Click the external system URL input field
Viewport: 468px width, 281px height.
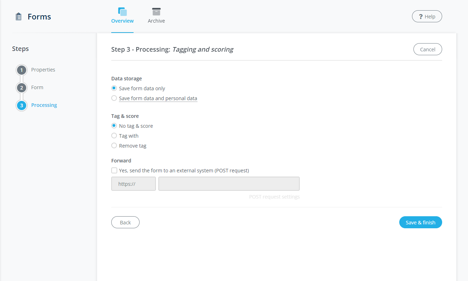(x=229, y=184)
